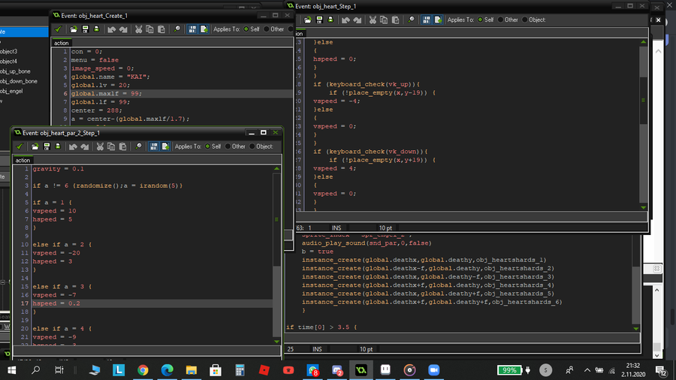This screenshot has height=380, width=676.
Task: Cut scissors icon in obj_heart_par_2_Step_1 toolbar
Action: pyautogui.click(x=100, y=146)
